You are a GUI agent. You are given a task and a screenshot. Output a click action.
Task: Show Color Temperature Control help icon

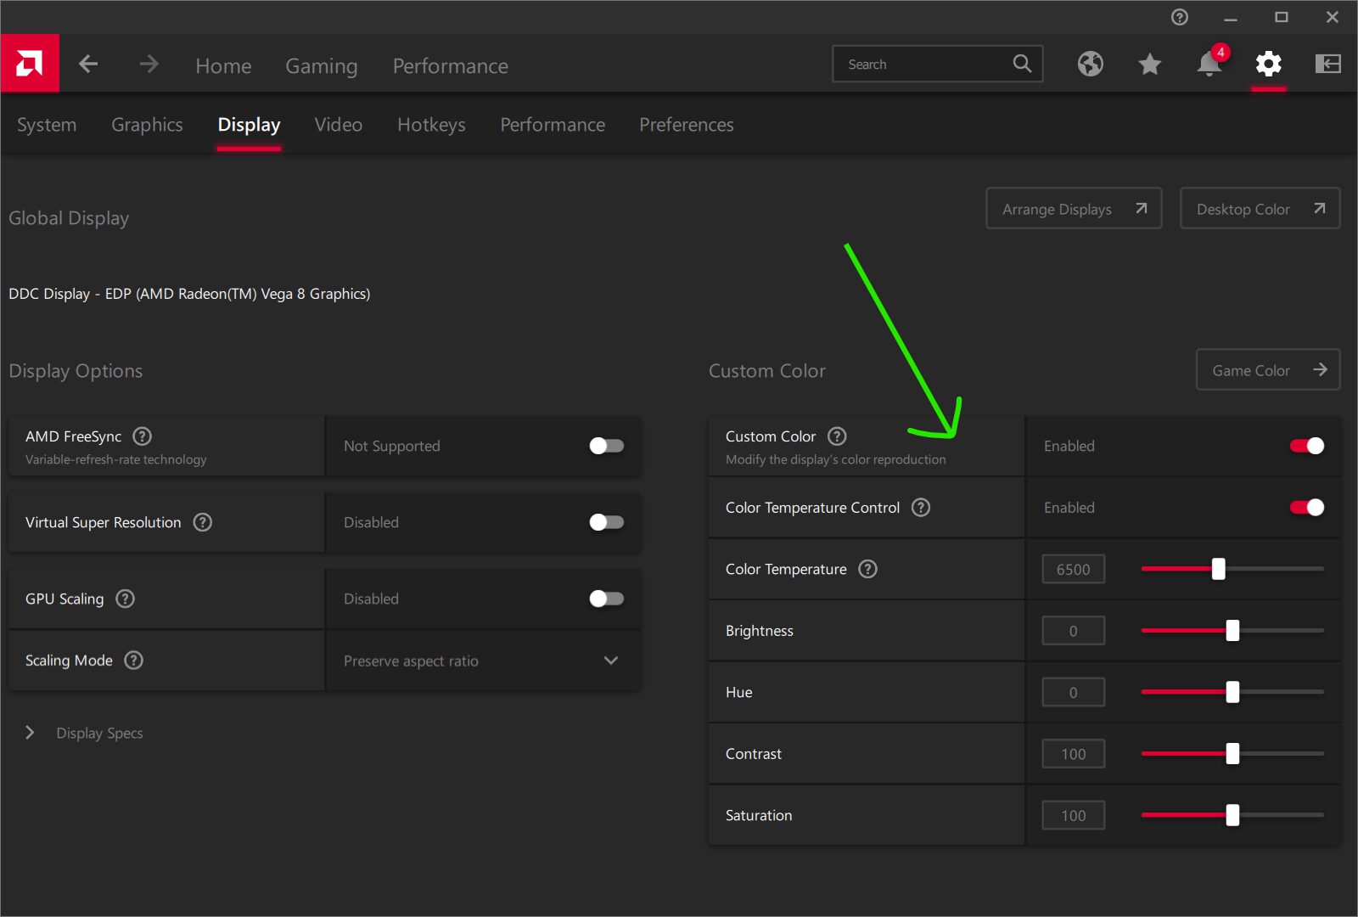pyautogui.click(x=921, y=508)
